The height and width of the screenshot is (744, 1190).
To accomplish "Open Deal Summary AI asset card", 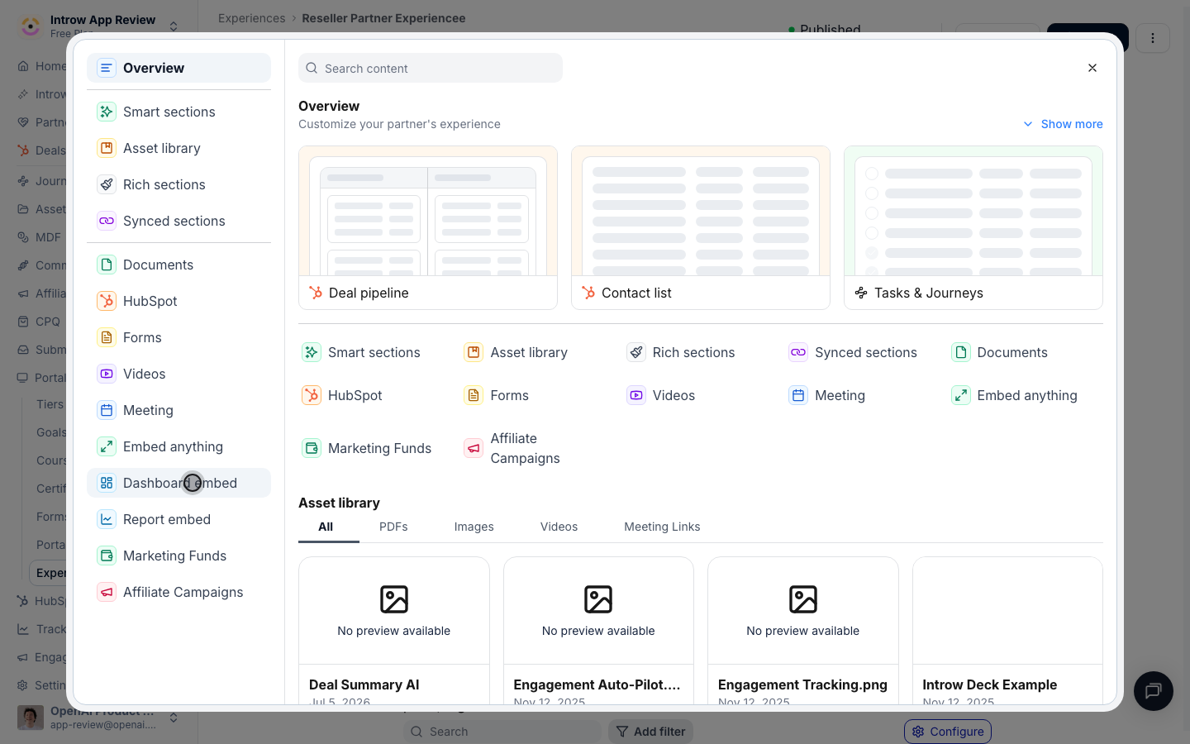I will [394, 630].
